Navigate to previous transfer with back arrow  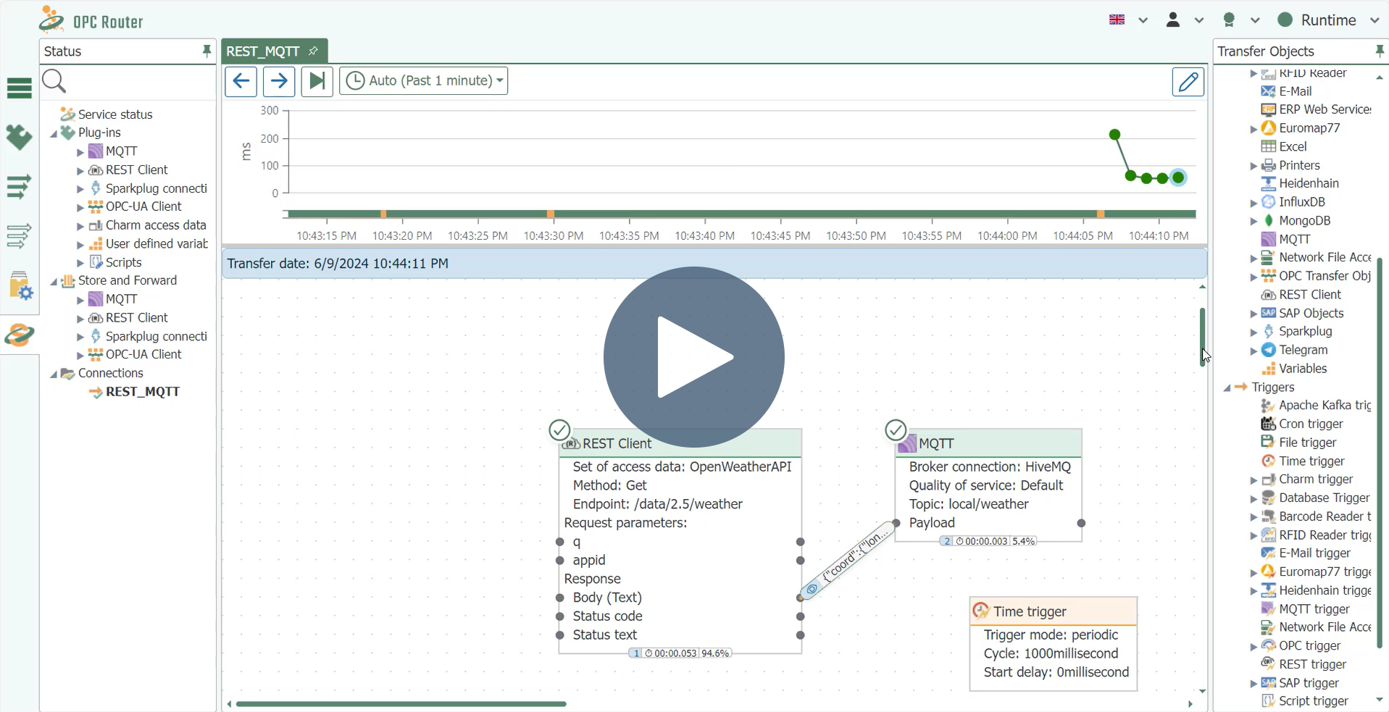[x=241, y=81]
